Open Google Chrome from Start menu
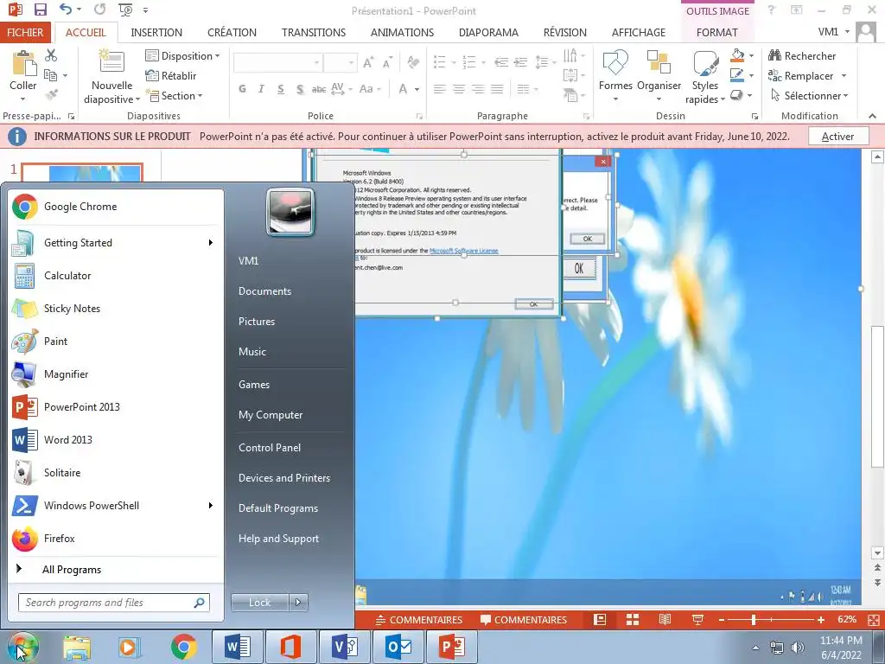Viewport: 885px width, 664px height. coord(117,207)
